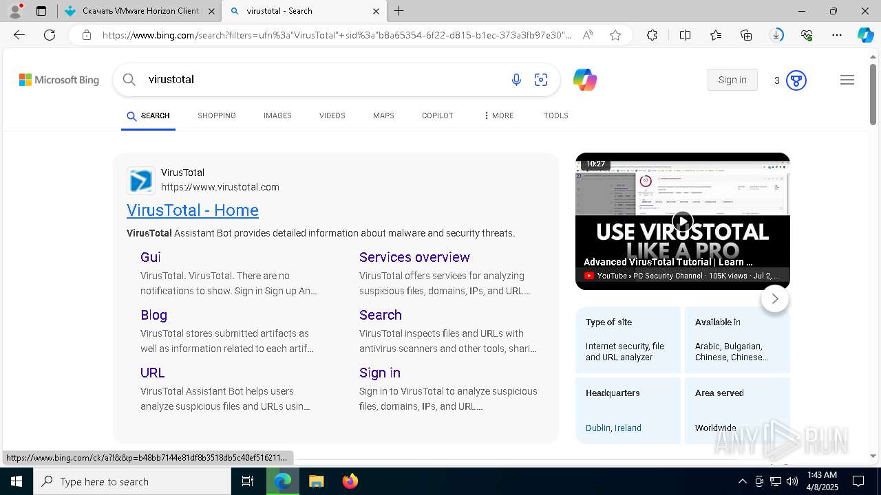Start voice search with the microphone icon
Viewport: 881px width, 495px height.
[516, 80]
